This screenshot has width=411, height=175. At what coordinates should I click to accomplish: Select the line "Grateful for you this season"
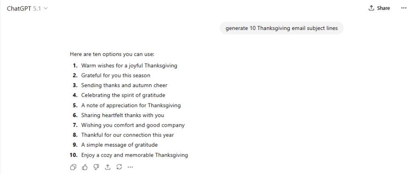[116, 75]
